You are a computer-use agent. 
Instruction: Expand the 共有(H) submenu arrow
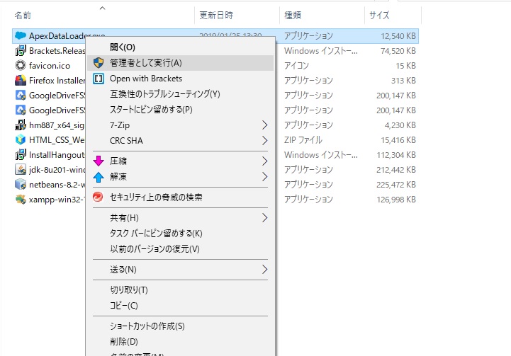tap(264, 218)
